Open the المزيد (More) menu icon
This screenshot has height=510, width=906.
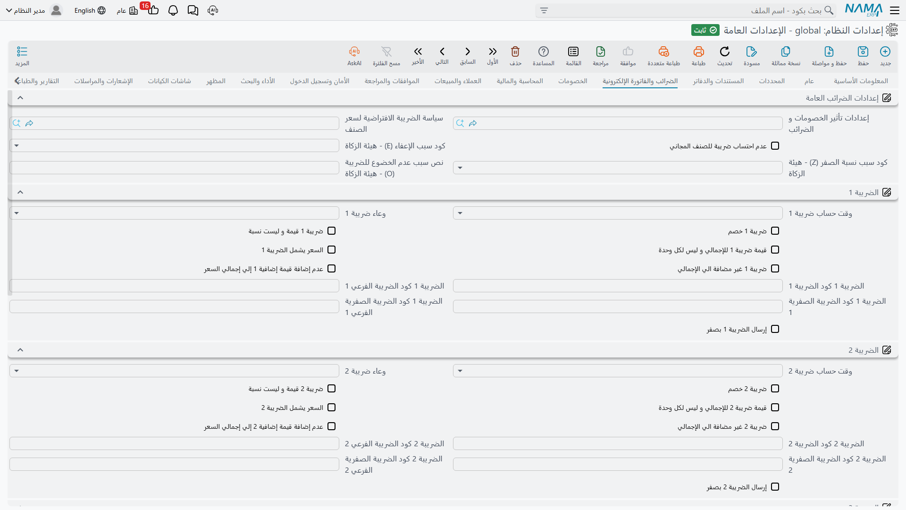(x=22, y=51)
